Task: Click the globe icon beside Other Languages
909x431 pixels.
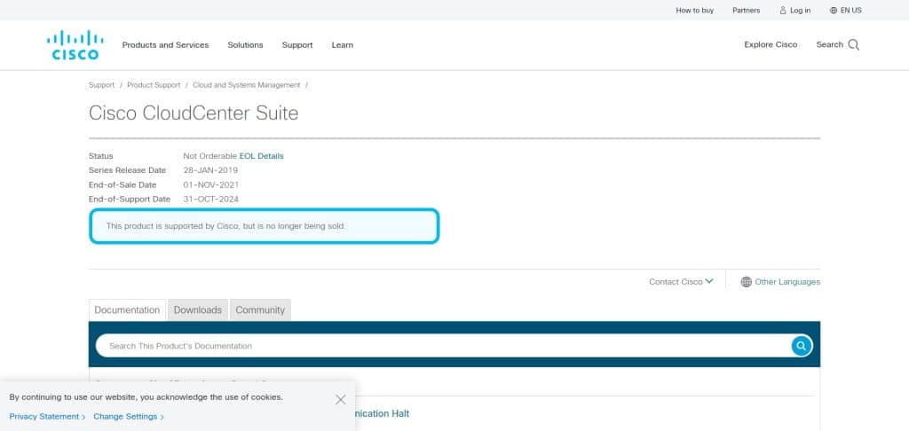Action: pos(746,282)
